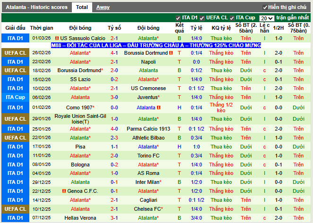Click UEFA CL league cell on 26/02/26
The height and width of the screenshot is (223, 313).
pyautogui.click(x=16, y=53)
